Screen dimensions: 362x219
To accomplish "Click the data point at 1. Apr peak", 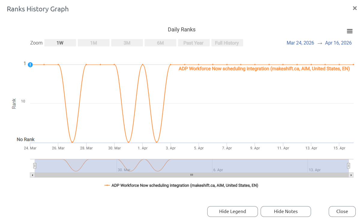I will [142, 65].
